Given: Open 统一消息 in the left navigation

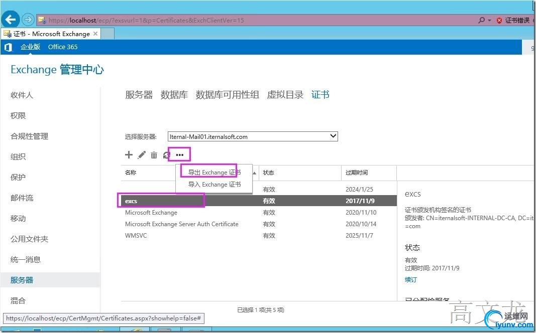Looking at the screenshot, I should [26, 259].
